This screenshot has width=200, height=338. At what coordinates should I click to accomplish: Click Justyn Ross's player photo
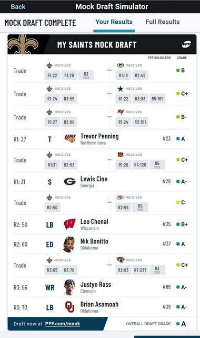point(69,287)
